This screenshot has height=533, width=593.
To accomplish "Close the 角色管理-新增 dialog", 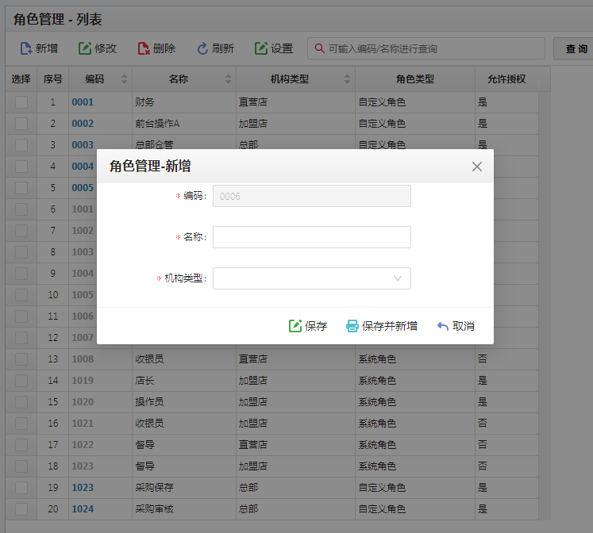I will tap(477, 167).
